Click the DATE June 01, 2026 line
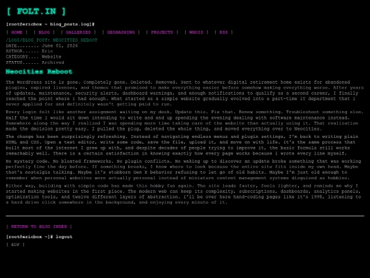The width and height of the screenshot is (370, 278). [42, 45]
